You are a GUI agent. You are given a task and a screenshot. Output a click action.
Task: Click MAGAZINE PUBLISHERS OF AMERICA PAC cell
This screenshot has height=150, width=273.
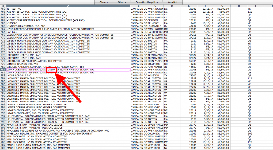68,131
